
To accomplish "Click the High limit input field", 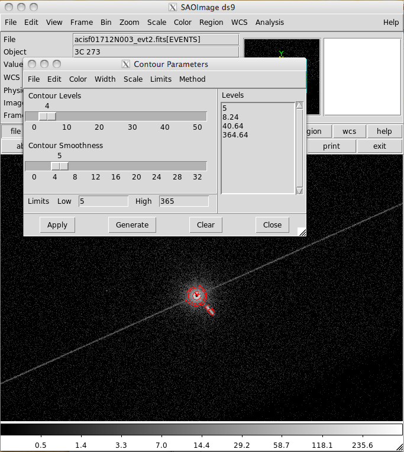I will [183, 201].
